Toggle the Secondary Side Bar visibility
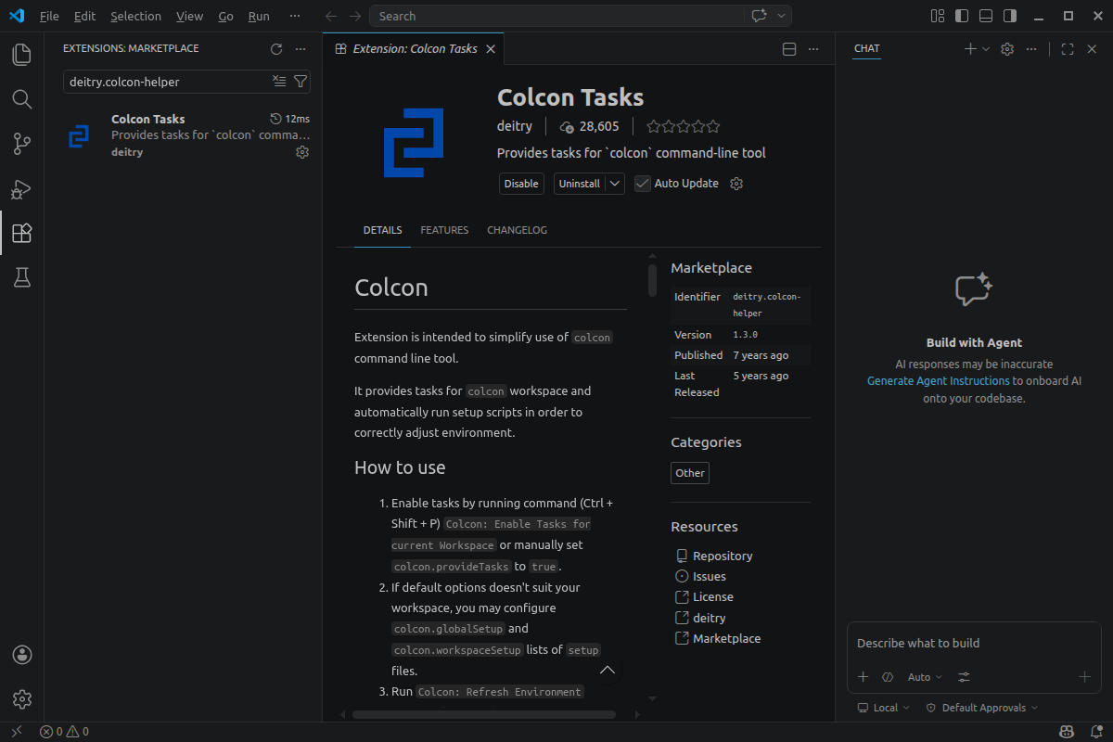This screenshot has height=742, width=1113. pos(1010,16)
